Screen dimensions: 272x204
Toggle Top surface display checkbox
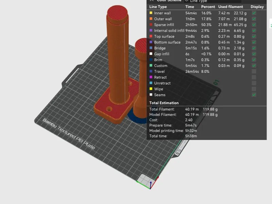(x=254, y=36)
